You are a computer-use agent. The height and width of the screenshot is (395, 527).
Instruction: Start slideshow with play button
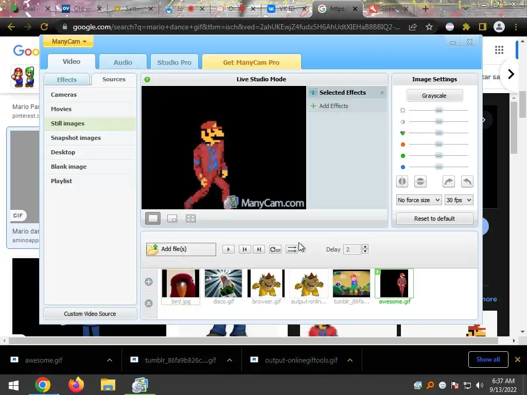tap(228, 249)
